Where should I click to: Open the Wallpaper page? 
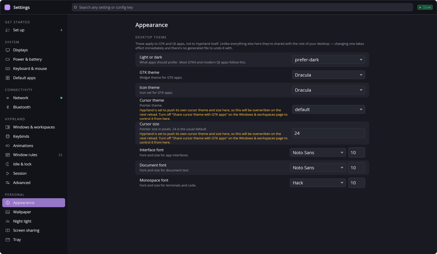[34, 212]
